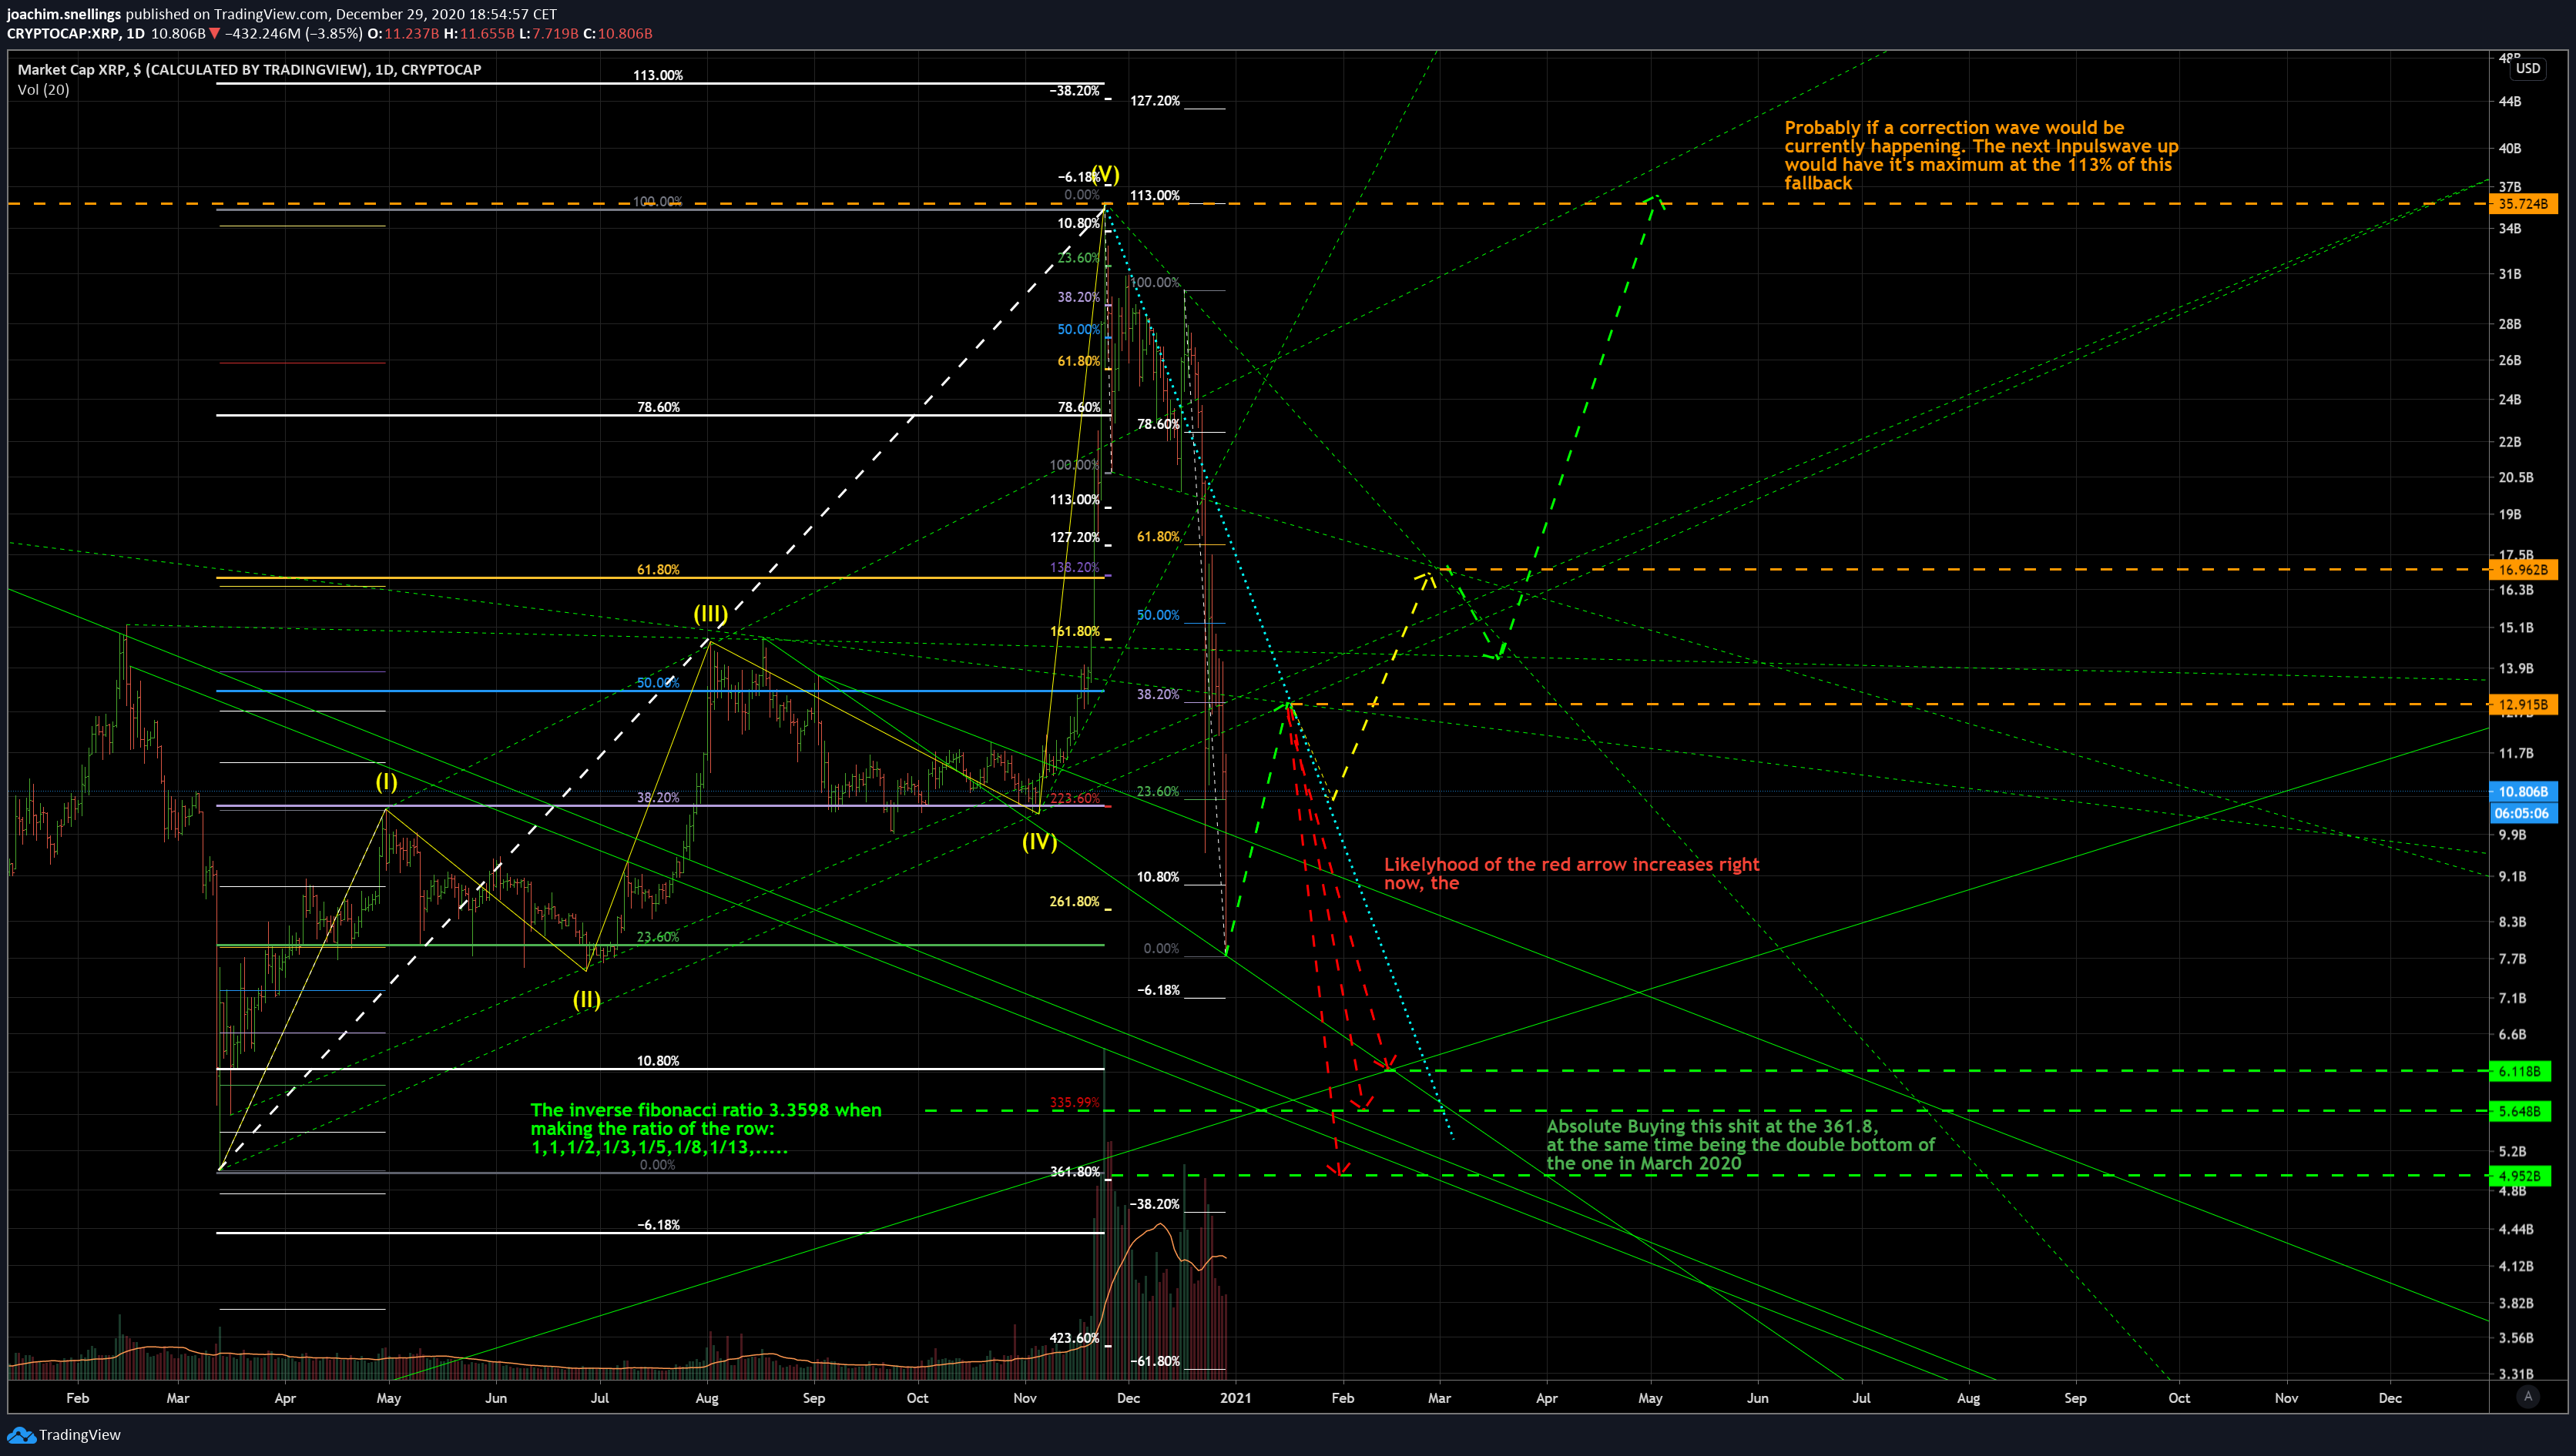Click the orange 35.724B price label
This screenshot has width=2576, height=1456.
[2522, 204]
